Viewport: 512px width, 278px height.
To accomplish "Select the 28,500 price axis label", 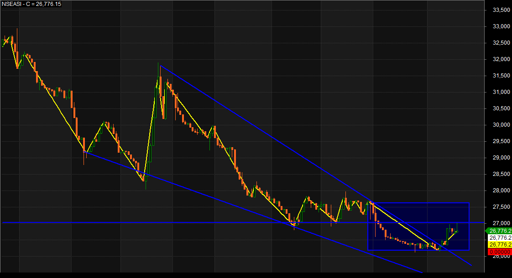I will point(501,174).
